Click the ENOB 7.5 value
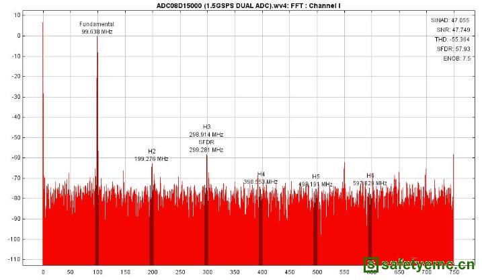The width and height of the screenshot is (482, 280). (457, 59)
